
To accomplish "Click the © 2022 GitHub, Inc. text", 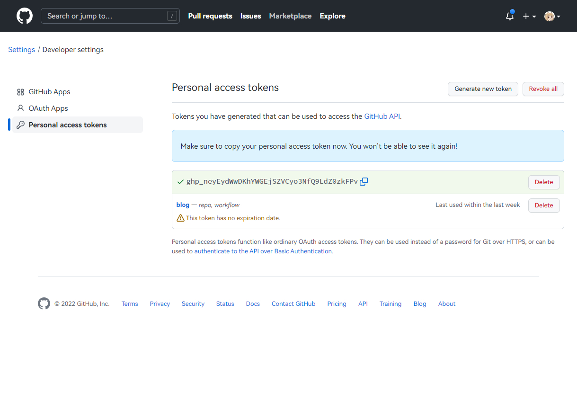I will point(82,304).
